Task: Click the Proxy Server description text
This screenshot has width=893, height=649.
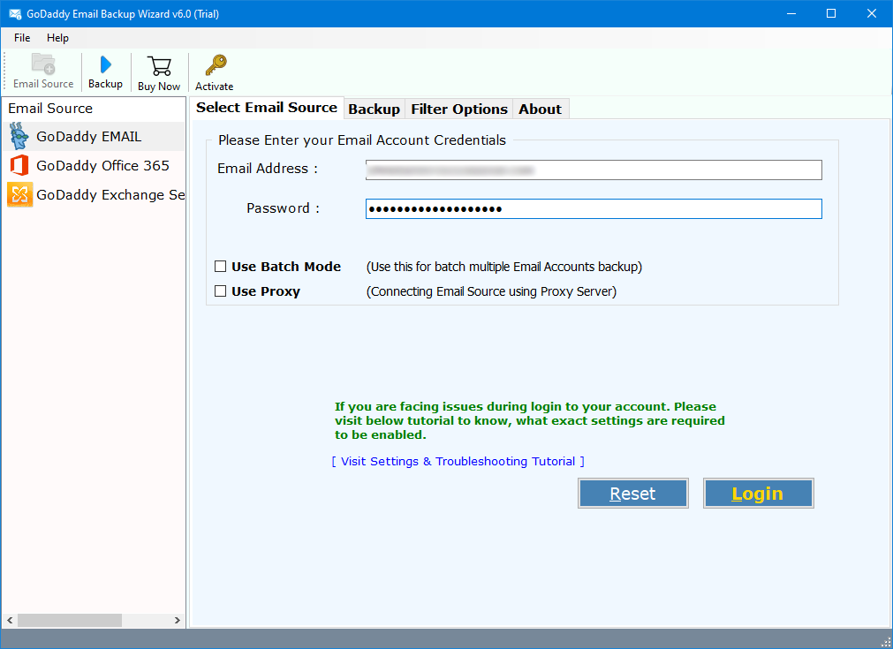Action: pyautogui.click(x=491, y=291)
